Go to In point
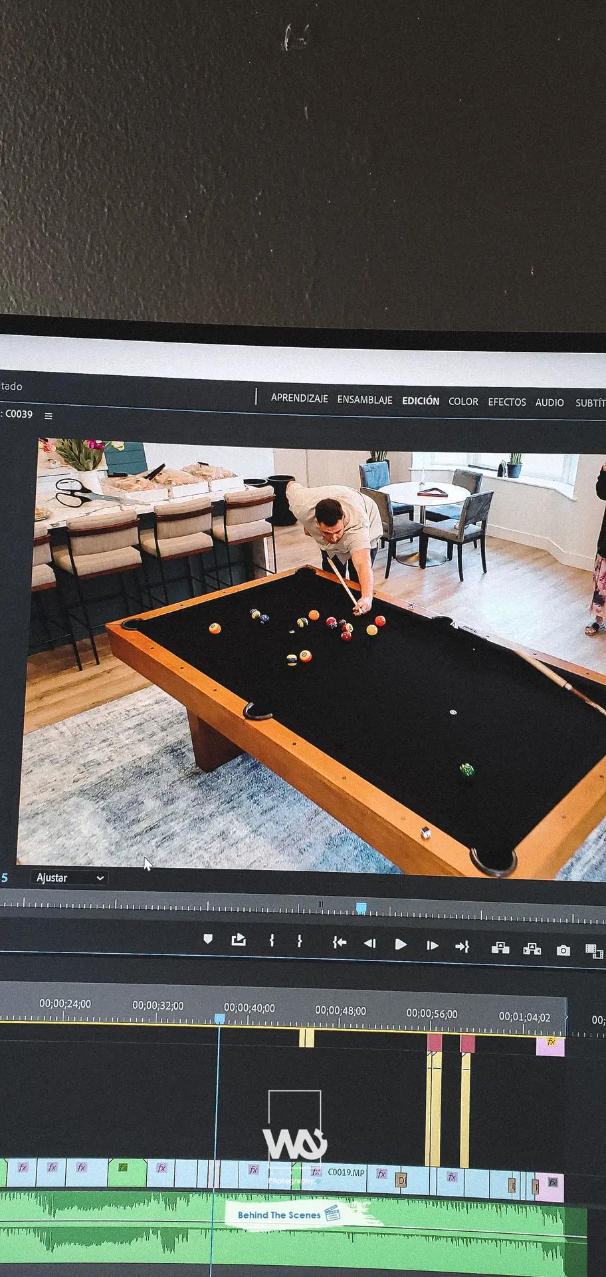The image size is (606, 1277). (x=340, y=942)
